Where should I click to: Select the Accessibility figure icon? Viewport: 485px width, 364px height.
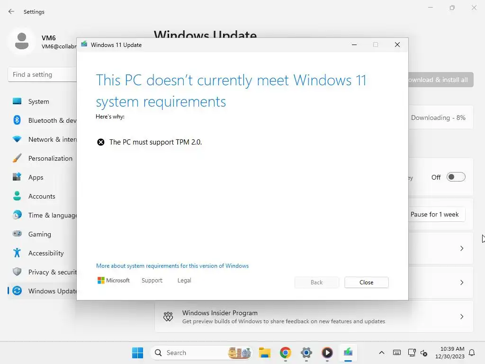click(x=17, y=253)
